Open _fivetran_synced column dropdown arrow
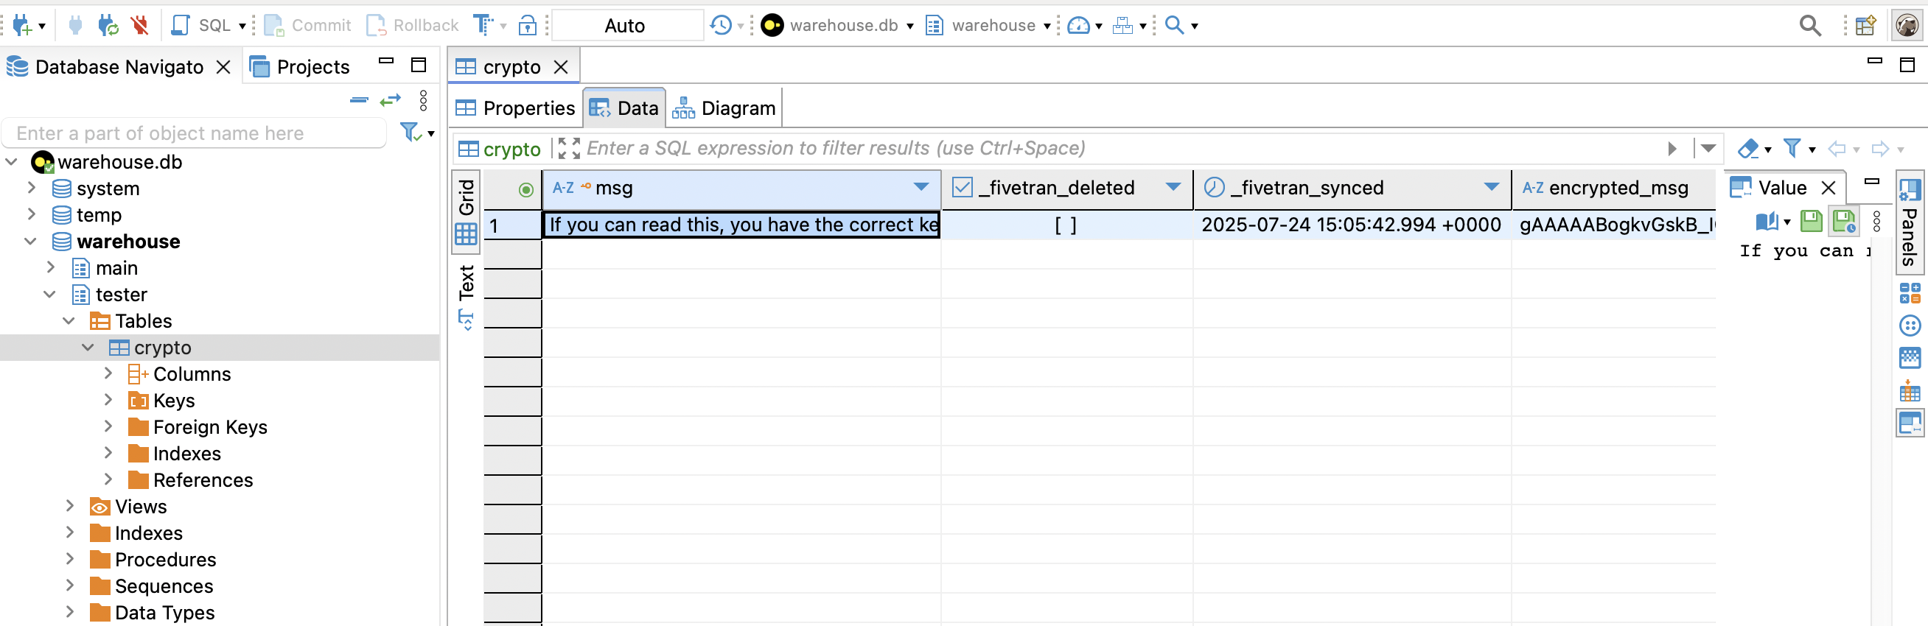 (x=1492, y=188)
